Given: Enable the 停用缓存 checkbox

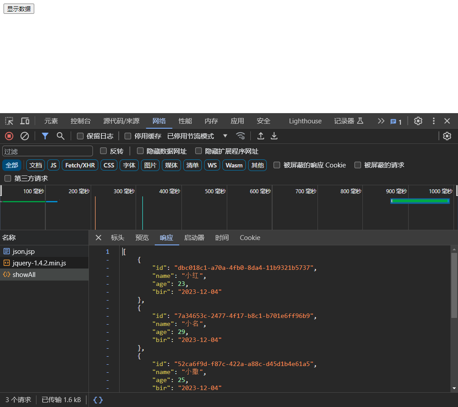Looking at the screenshot, I should pos(128,136).
